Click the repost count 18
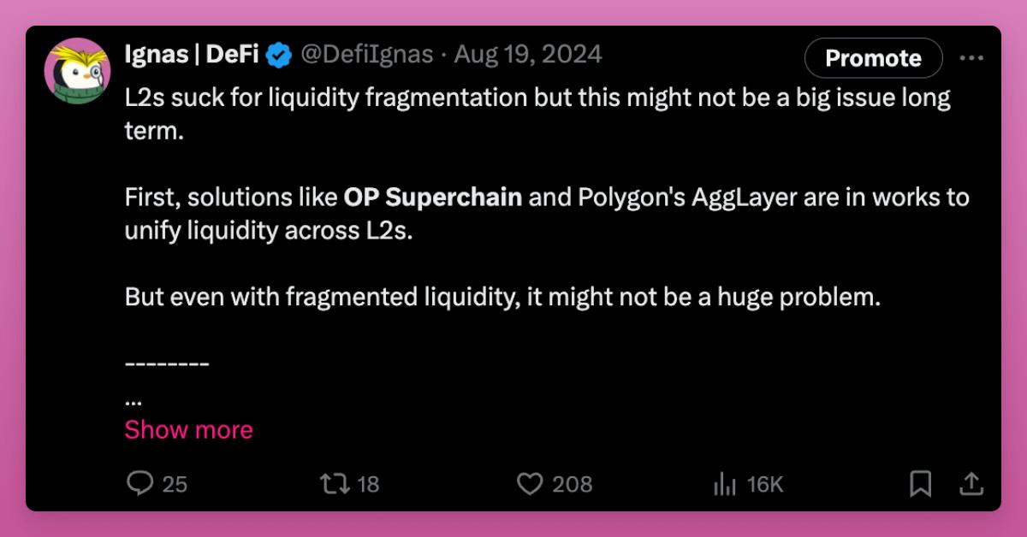 368,485
